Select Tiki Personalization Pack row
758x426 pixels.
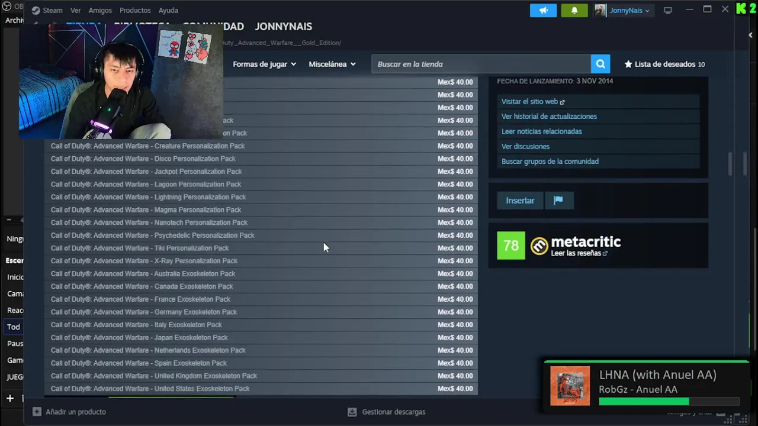pyautogui.click(x=261, y=248)
